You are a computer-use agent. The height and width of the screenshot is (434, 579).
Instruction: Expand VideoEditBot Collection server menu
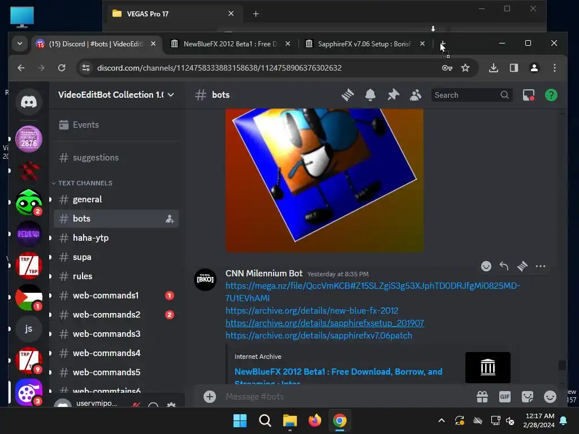(116, 95)
